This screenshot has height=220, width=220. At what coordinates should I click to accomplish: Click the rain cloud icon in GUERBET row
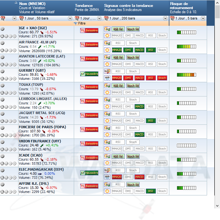pos(107,78)
